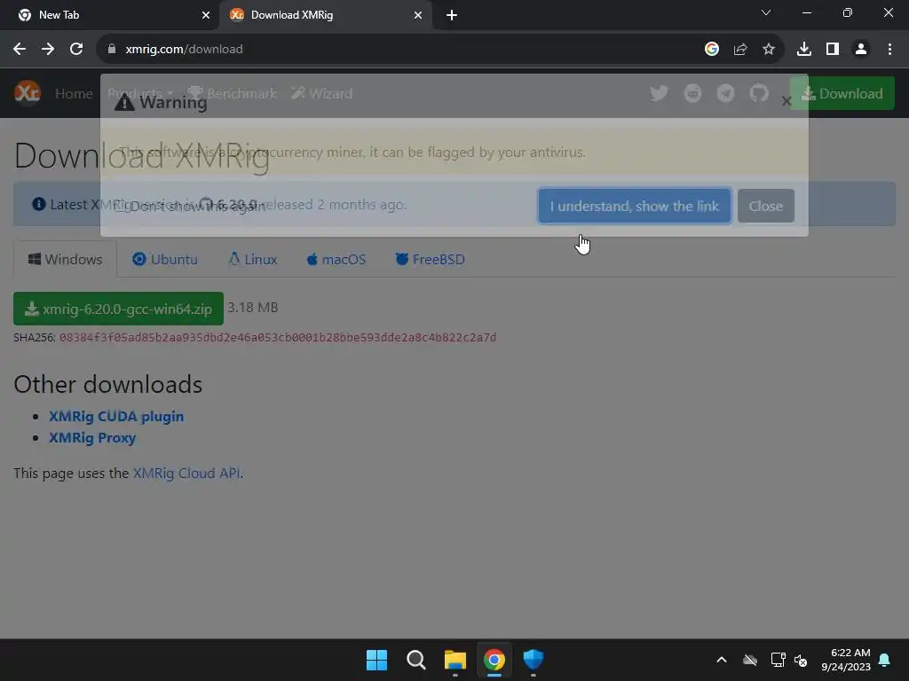Click the Chrome icon in the taskbar
Viewport: 909px width, 681px height.
click(x=494, y=660)
